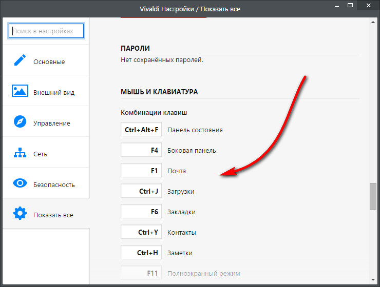This screenshot has height=287, width=380.
Task: Focus the Поиск в настройках search field
Action: [x=46, y=31]
